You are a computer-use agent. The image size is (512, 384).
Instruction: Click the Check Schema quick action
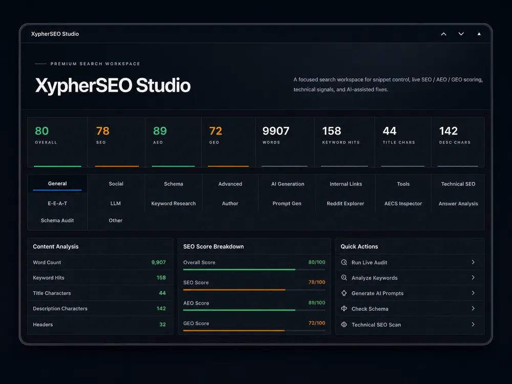pyautogui.click(x=410, y=309)
